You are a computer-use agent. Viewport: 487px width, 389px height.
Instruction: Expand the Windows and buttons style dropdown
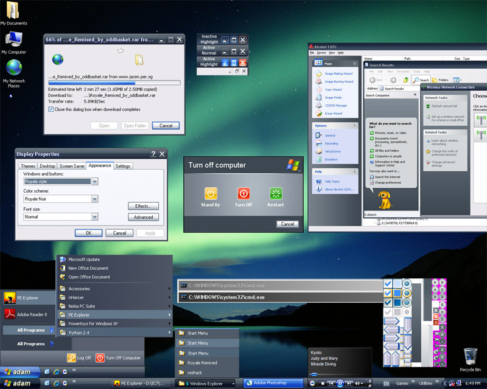(95, 181)
